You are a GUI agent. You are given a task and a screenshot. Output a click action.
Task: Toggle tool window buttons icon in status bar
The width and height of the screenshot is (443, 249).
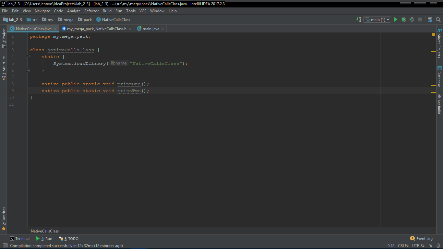(5, 246)
